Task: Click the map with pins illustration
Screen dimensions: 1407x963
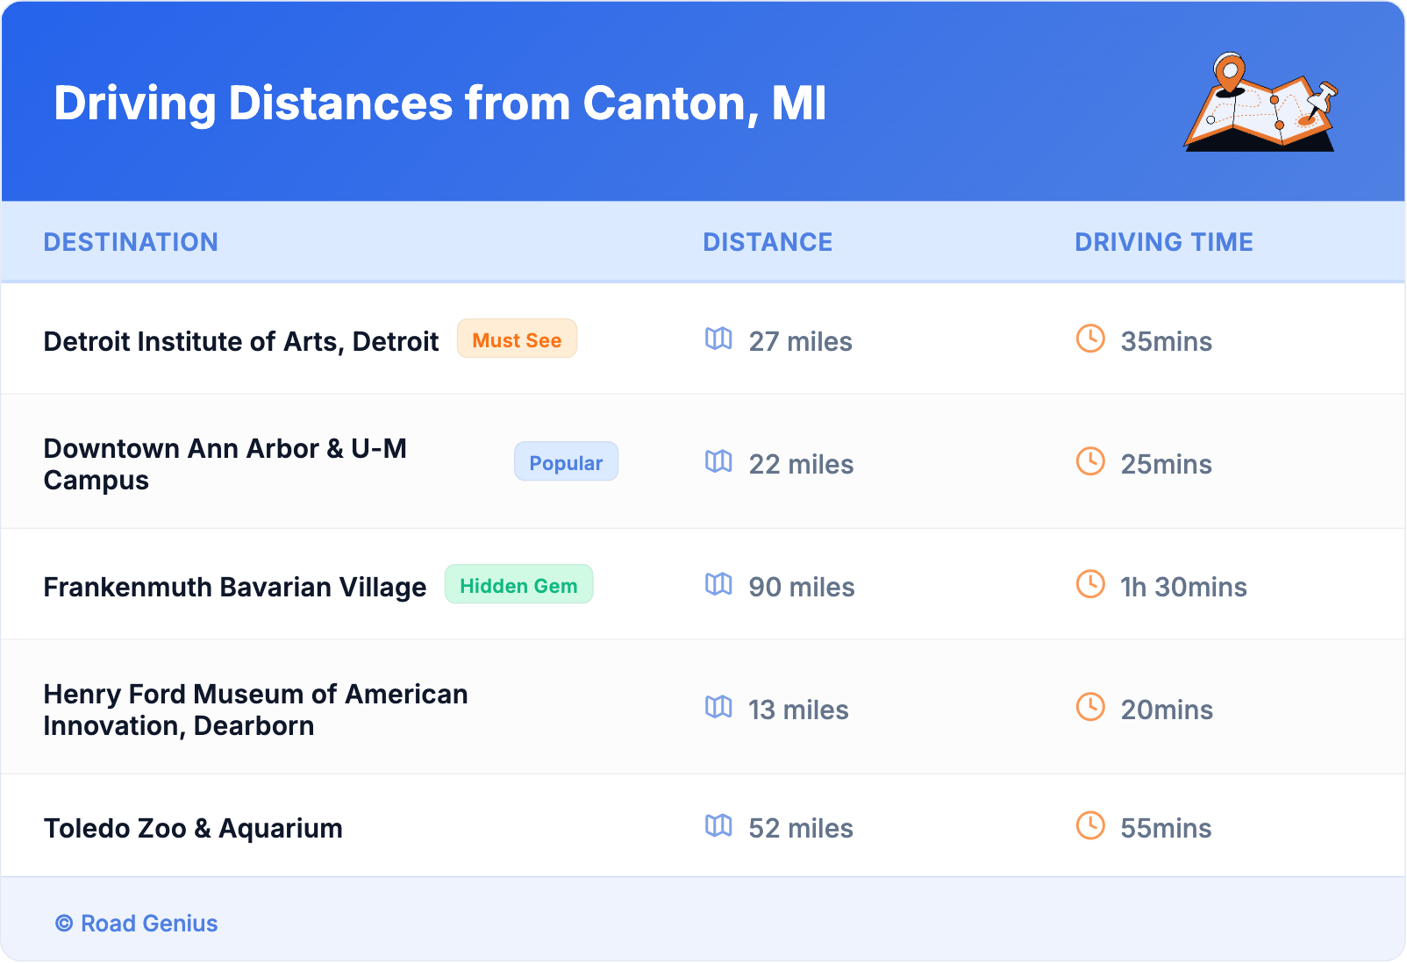Action: point(1261,103)
